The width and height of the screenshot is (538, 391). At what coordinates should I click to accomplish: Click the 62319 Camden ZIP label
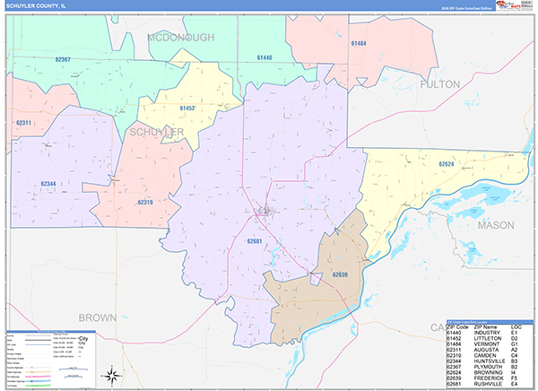(x=145, y=202)
